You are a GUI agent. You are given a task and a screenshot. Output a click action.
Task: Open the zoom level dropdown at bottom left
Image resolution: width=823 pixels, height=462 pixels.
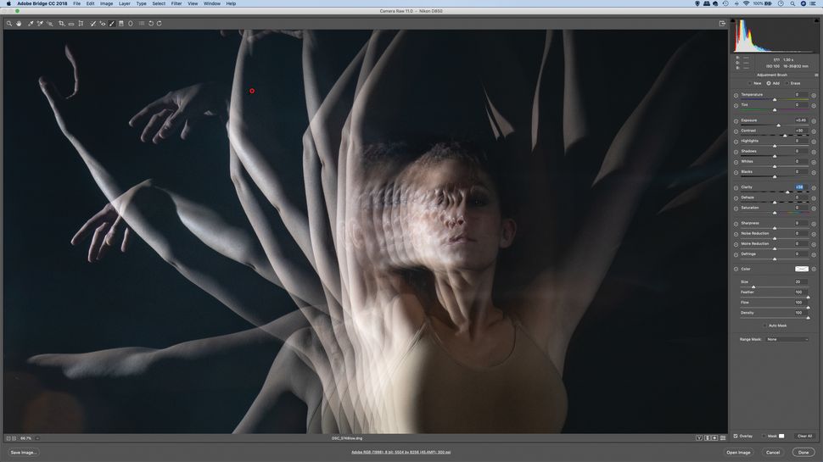(x=37, y=438)
